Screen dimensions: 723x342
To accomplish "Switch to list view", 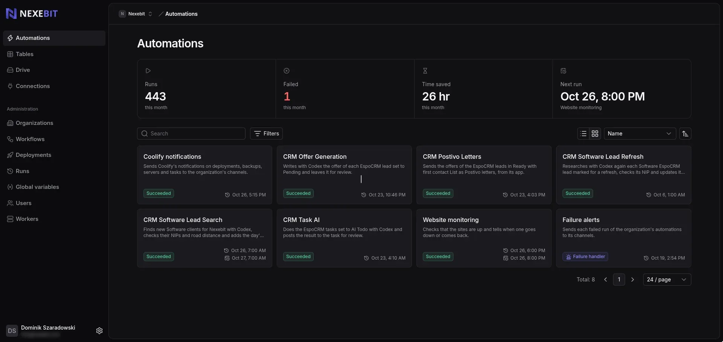I will 583,134.
